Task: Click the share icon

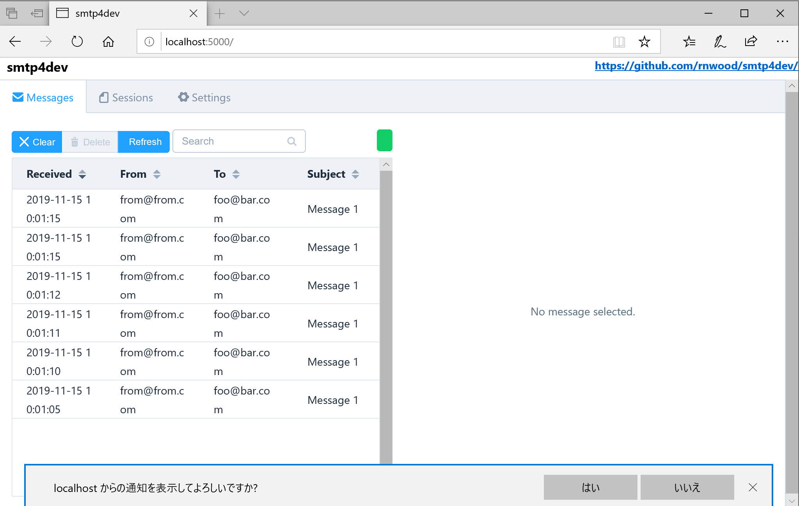Action: 751,41
